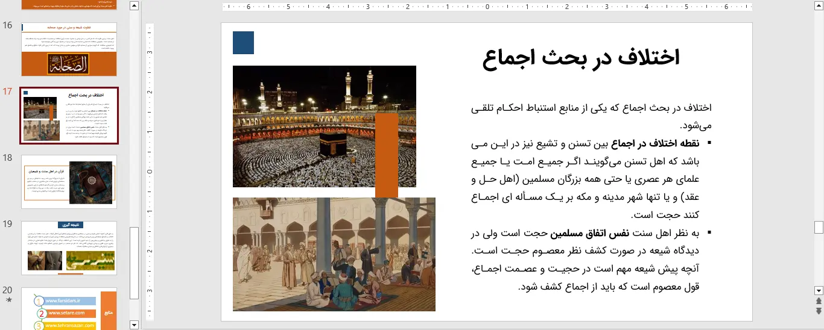The height and width of the screenshot is (330, 824).
Task: Click the animation star icon under slide 20
Action: coord(8,300)
